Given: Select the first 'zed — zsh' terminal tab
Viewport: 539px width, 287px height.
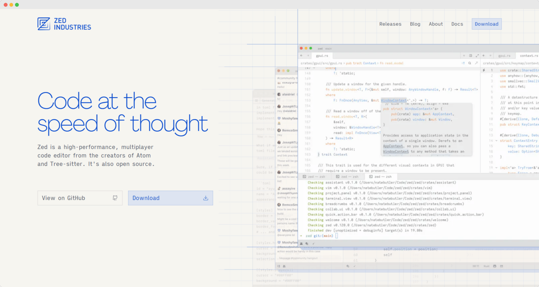Looking at the screenshot, I should 314,177.
